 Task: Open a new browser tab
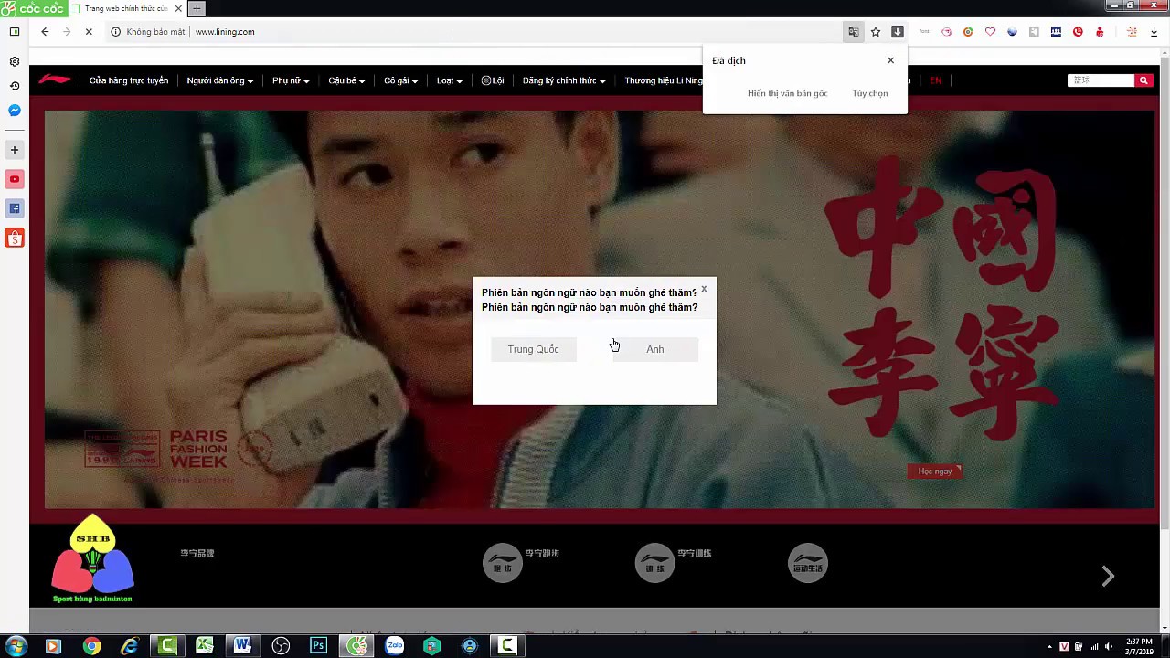pyautogui.click(x=197, y=8)
